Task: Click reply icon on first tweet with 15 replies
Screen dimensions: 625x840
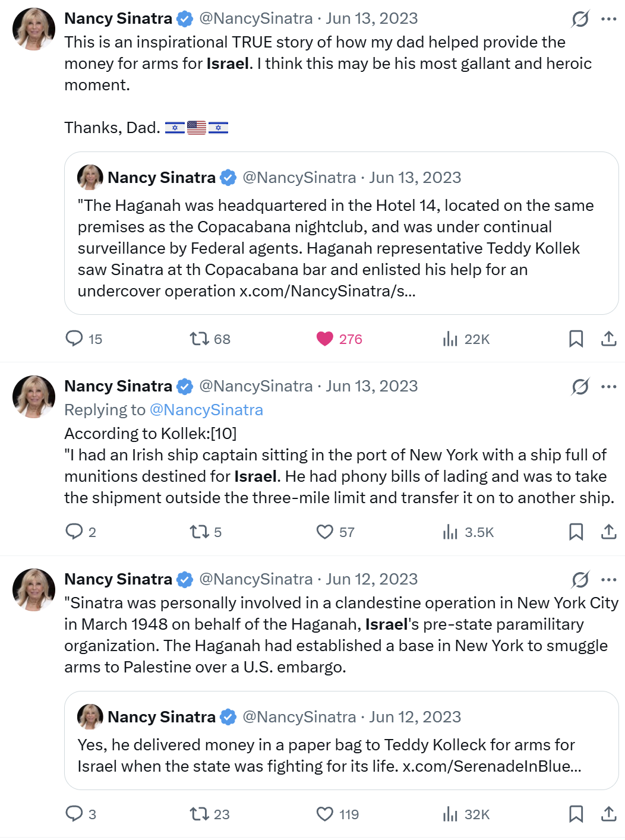Action: click(74, 339)
